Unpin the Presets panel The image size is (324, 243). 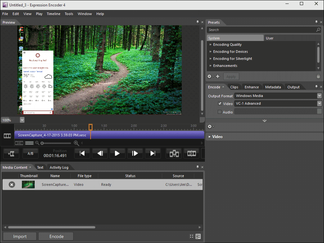pyautogui.click(x=316, y=22)
